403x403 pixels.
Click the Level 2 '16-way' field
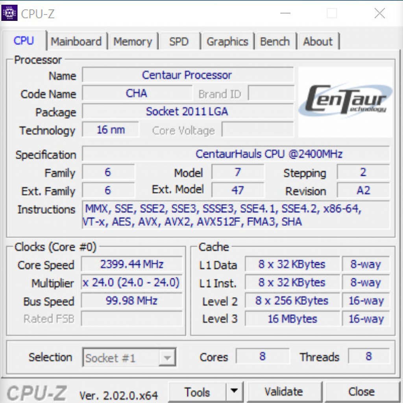click(366, 300)
